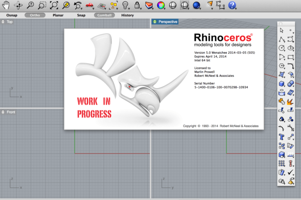Click the Zoom Selected icon
The image size is (301, 200).
(66, 5)
